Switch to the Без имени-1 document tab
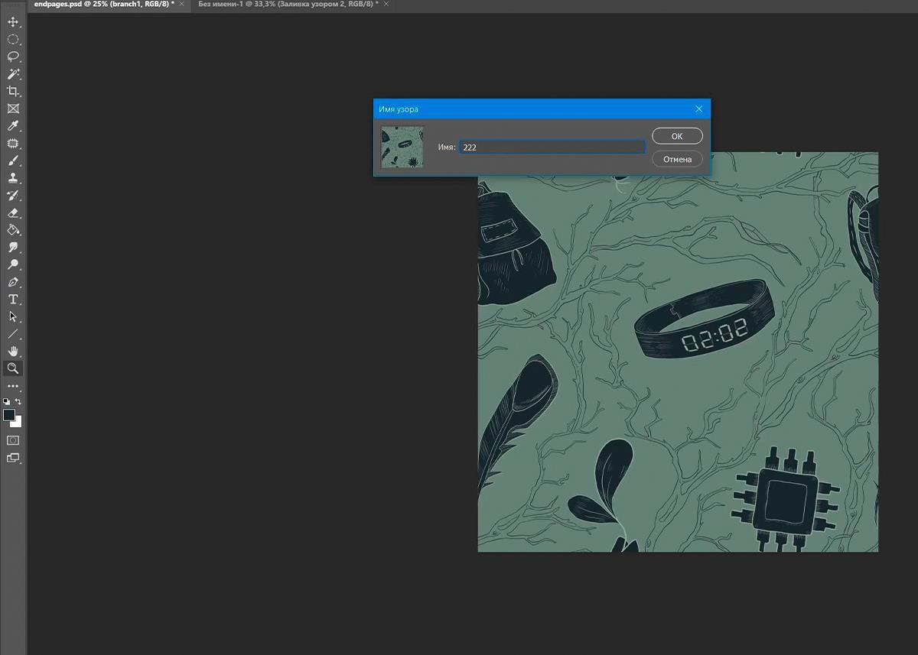The width and height of the screenshot is (918, 655). [288, 5]
